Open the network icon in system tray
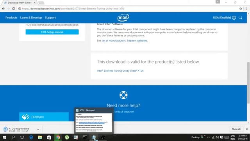The image size is (250, 141). 213,137
